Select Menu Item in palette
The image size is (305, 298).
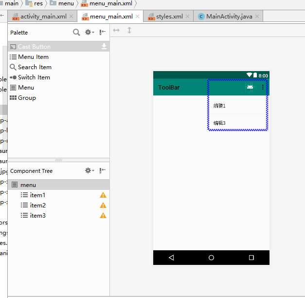point(58,57)
